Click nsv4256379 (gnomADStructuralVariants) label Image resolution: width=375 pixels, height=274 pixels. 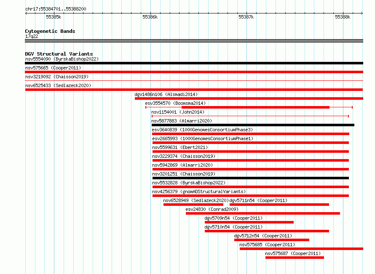point(199,192)
